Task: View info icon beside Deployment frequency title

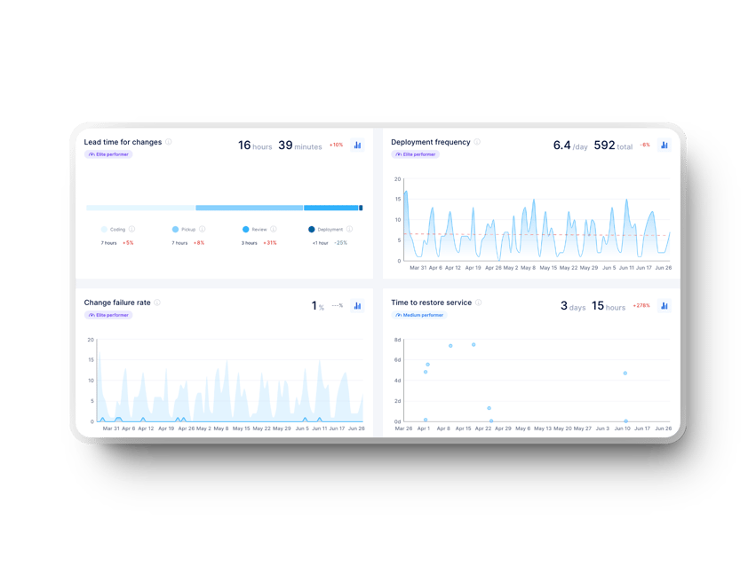Action: pyautogui.click(x=477, y=141)
